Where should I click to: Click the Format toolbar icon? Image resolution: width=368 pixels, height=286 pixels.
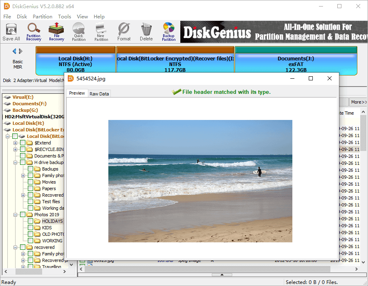[x=124, y=32]
